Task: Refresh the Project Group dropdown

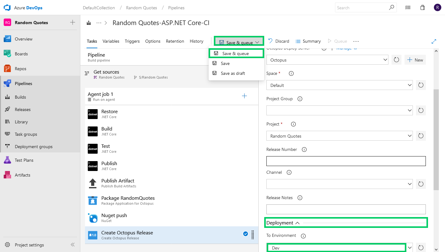Action: point(421,110)
